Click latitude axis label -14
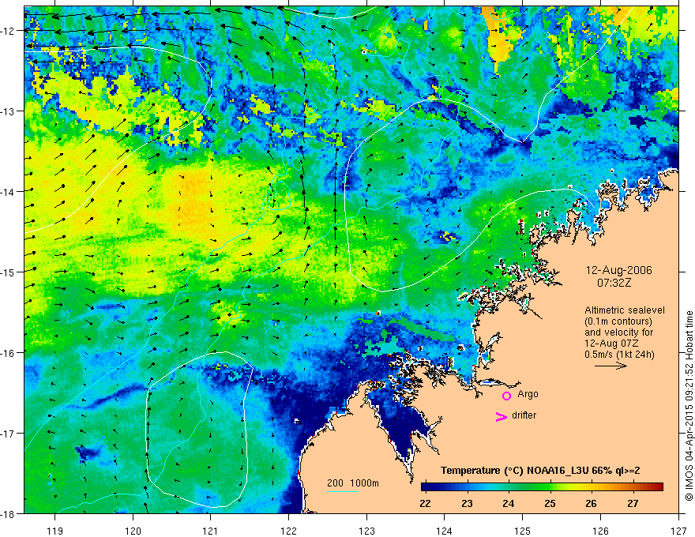This screenshot has height=537, width=695. click(9, 192)
